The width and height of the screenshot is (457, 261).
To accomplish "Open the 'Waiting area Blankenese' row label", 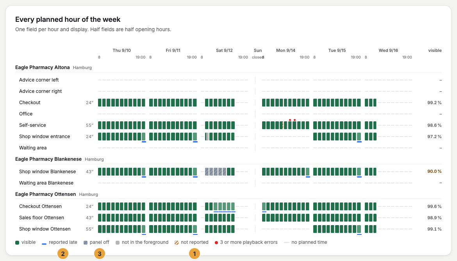I will [46, 183].
